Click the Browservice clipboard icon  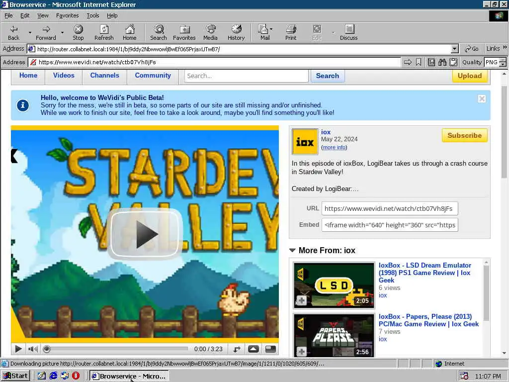453,62
